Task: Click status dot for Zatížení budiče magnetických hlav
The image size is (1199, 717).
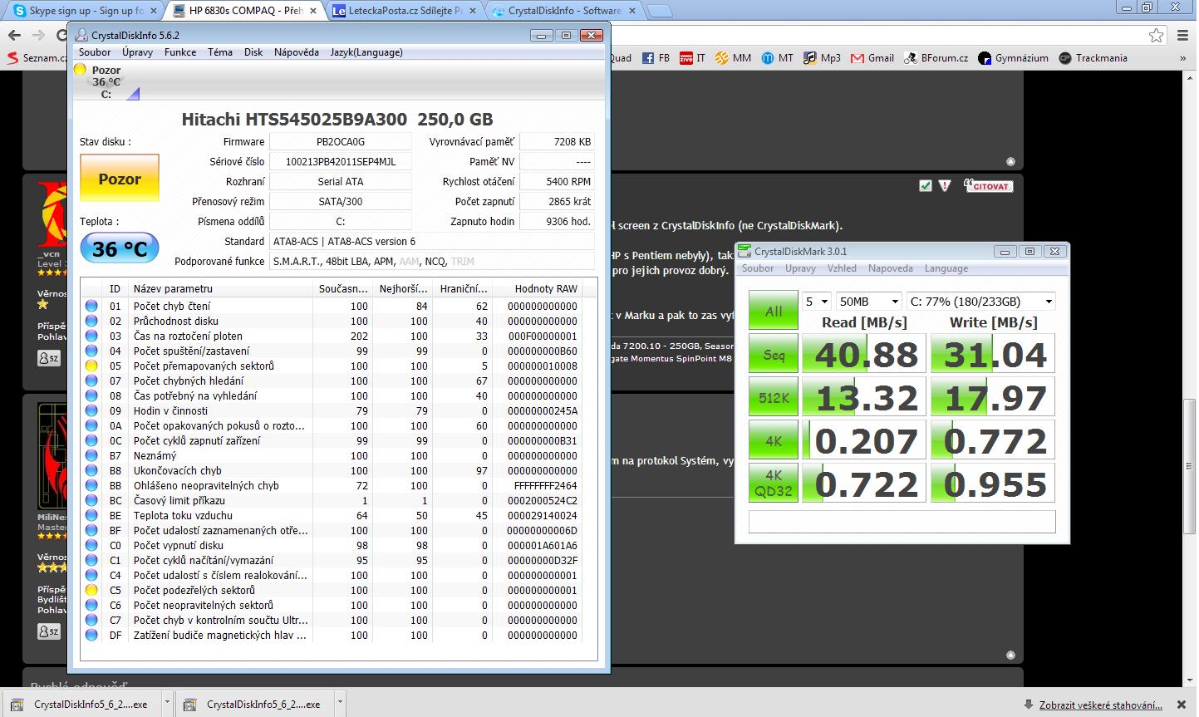Action: [x=91, y=635]
